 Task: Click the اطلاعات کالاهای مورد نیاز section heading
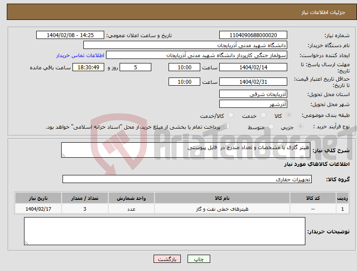[x=317, y=164]
